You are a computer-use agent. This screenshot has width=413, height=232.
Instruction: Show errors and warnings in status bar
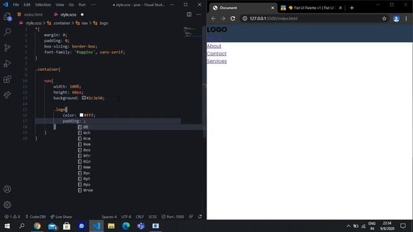12,217
